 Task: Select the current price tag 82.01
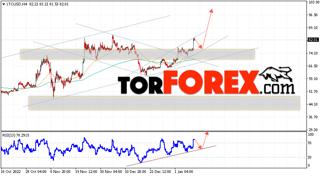point(313,40)
